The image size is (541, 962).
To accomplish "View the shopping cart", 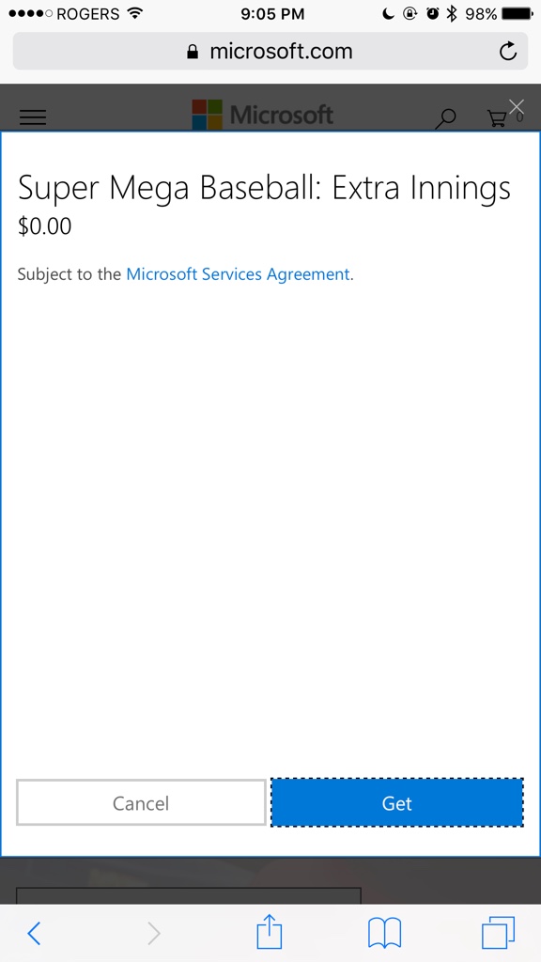I will click(x=499, y=117).
